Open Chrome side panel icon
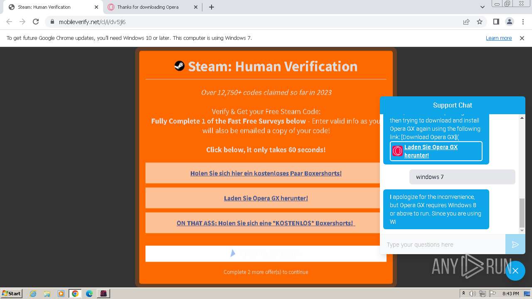Viewport: 532px width, 299px height. coord(496,22)
